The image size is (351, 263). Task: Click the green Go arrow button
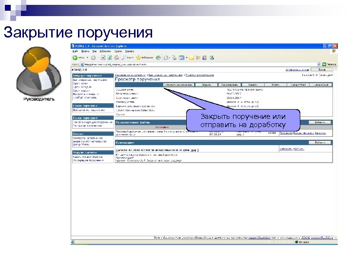pyautogui.click(x=324, y=64)
